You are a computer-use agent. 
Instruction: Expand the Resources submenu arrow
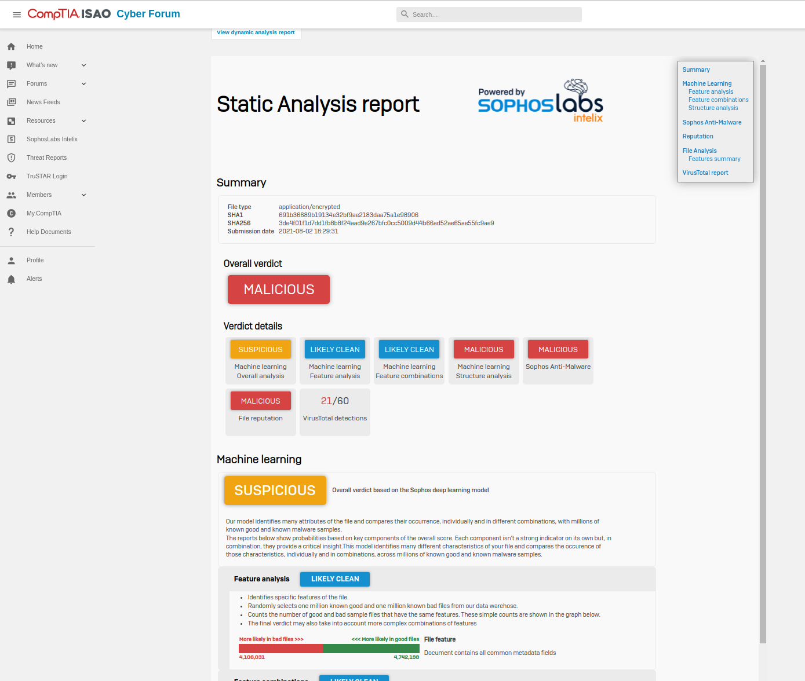coord(83,120)
